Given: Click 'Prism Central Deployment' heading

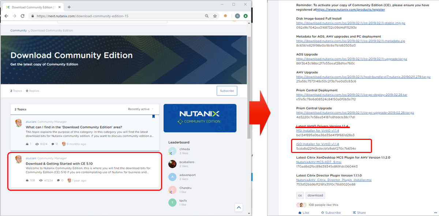Looking at the screenshot, I should click(x=317, y=90).
